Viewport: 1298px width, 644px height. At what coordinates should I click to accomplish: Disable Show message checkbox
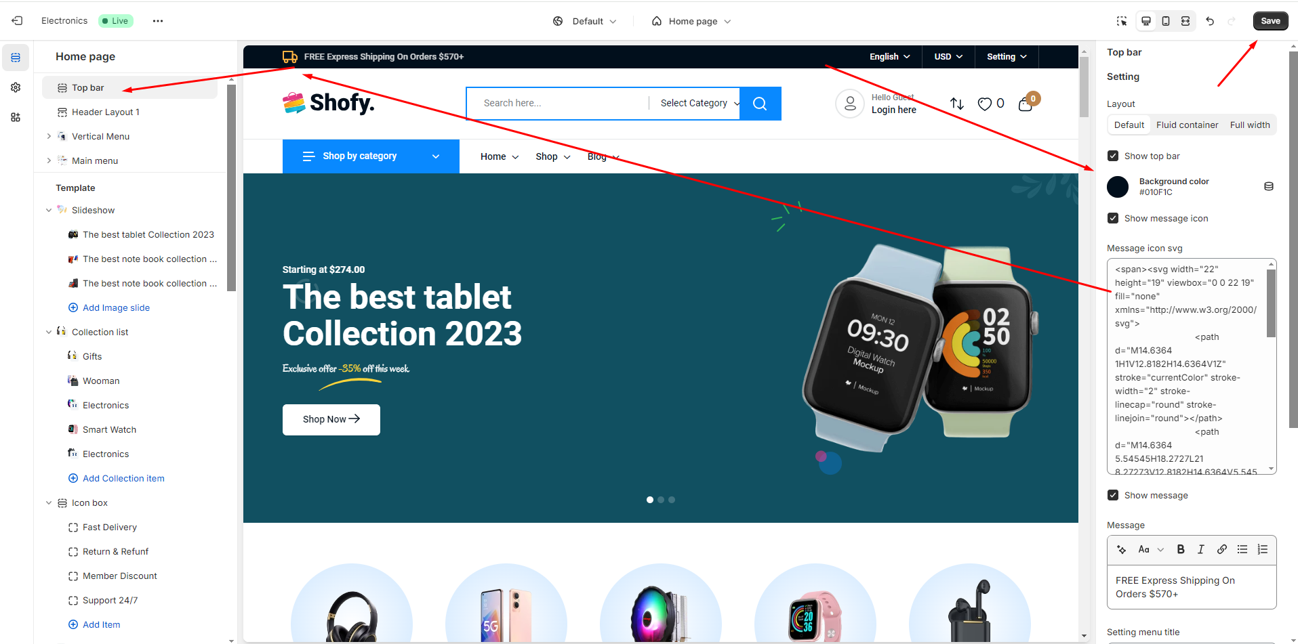[1113, 495]
